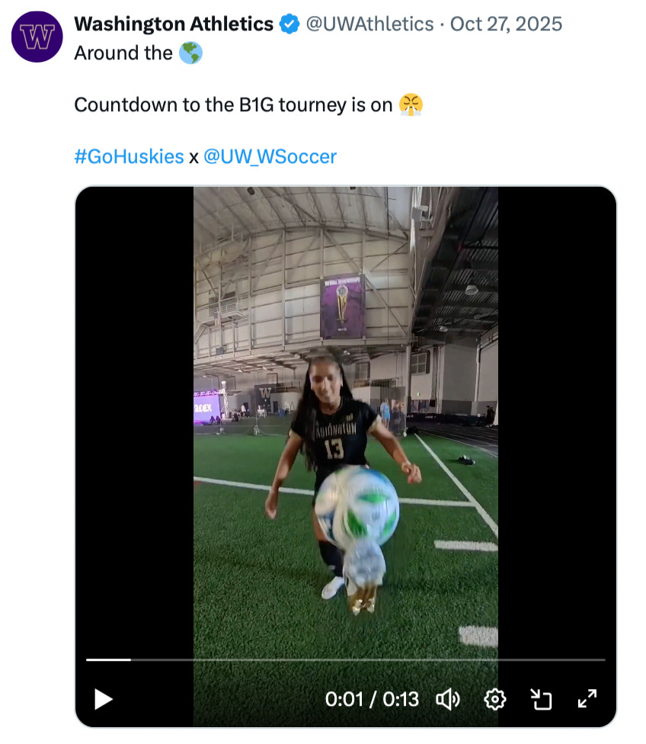The height and width of the screenshot is (744, 646).
Task: Click the "Around the" post text
Action: coord(123,53)
